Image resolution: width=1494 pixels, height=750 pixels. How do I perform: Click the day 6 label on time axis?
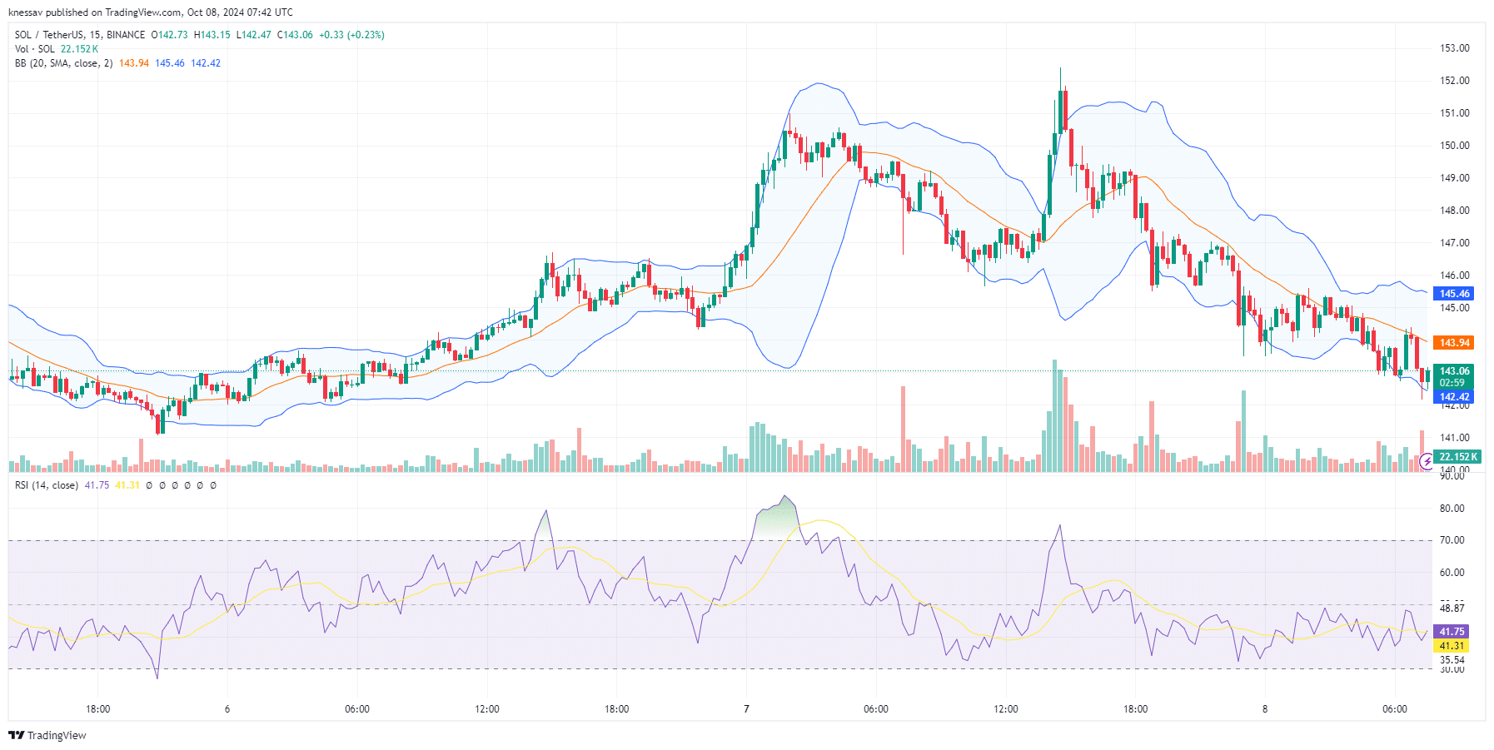point(227,709)
